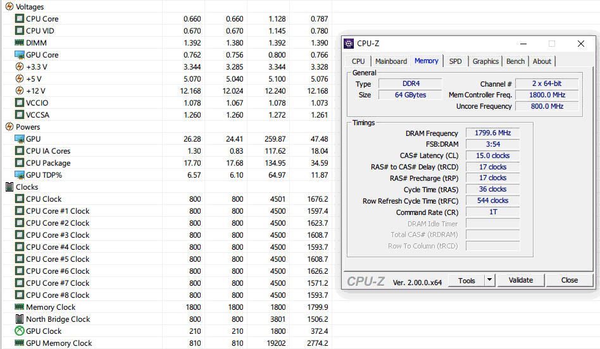Click the +5 V lightning bolt icon
The image size is (600, 349).
(x=19, y=78)
